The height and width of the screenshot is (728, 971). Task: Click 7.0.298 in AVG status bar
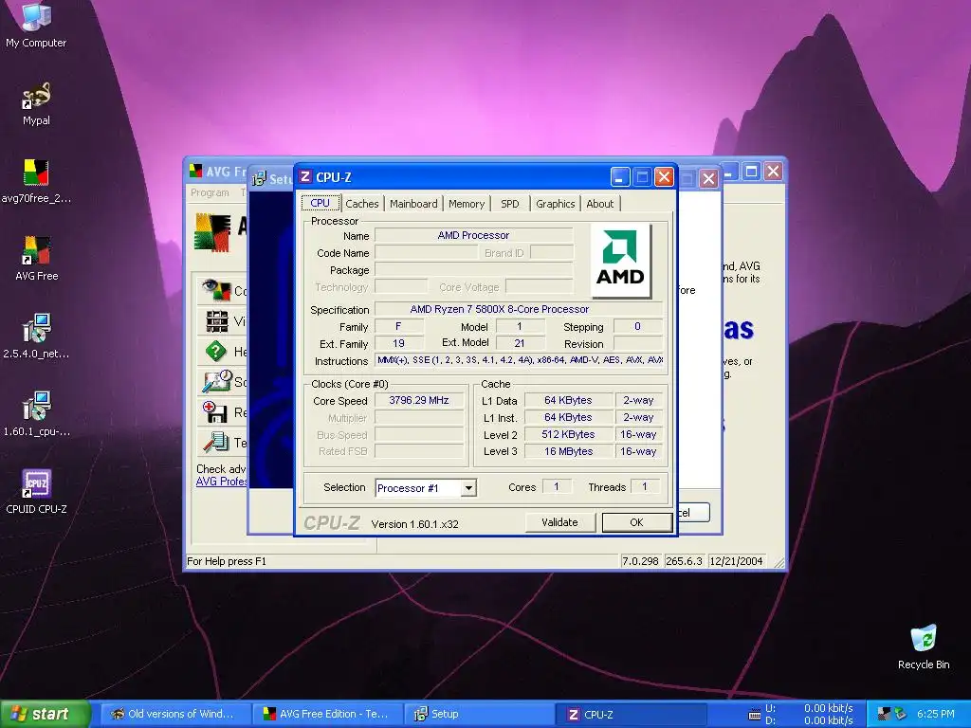[640, 561]
